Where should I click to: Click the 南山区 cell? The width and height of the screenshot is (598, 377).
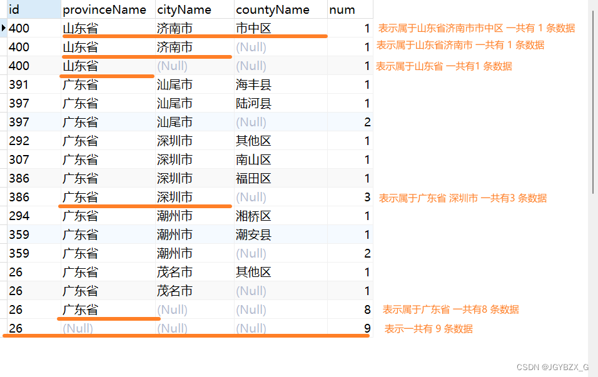pos(280,159)
